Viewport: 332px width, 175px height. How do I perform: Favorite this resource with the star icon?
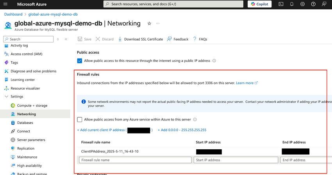click(149, 23)
